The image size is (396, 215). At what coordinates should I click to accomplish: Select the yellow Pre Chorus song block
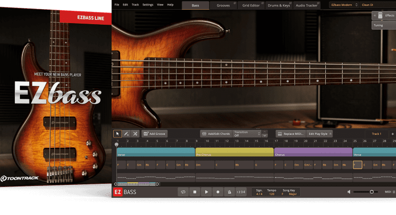(234, 152)
